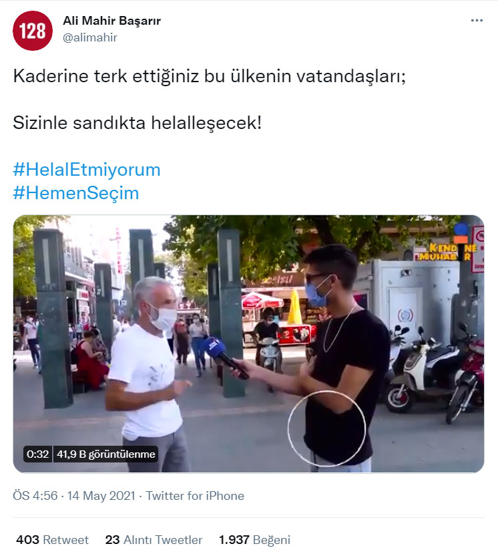Open the #HelalEtmiyorum hashtag
Viewport: 498px width, 556px height.
coord(87,170)
